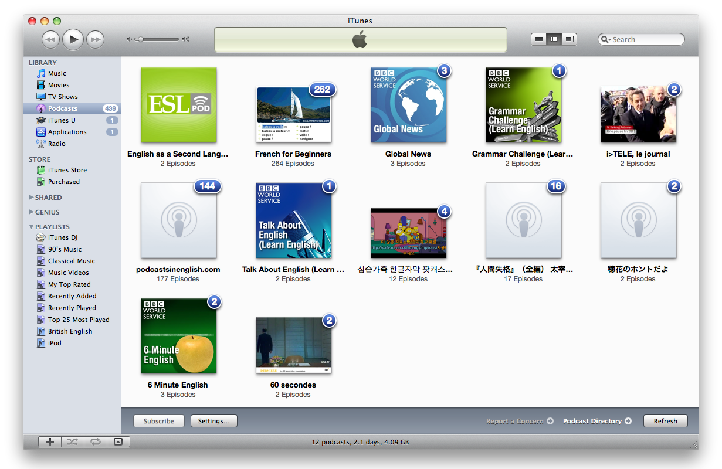Open the Recently Played playlist icon
The image size is (722, 469).
point(41,308)
